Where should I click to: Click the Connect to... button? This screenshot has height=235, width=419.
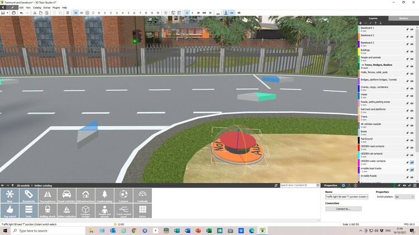click(344, 209)
